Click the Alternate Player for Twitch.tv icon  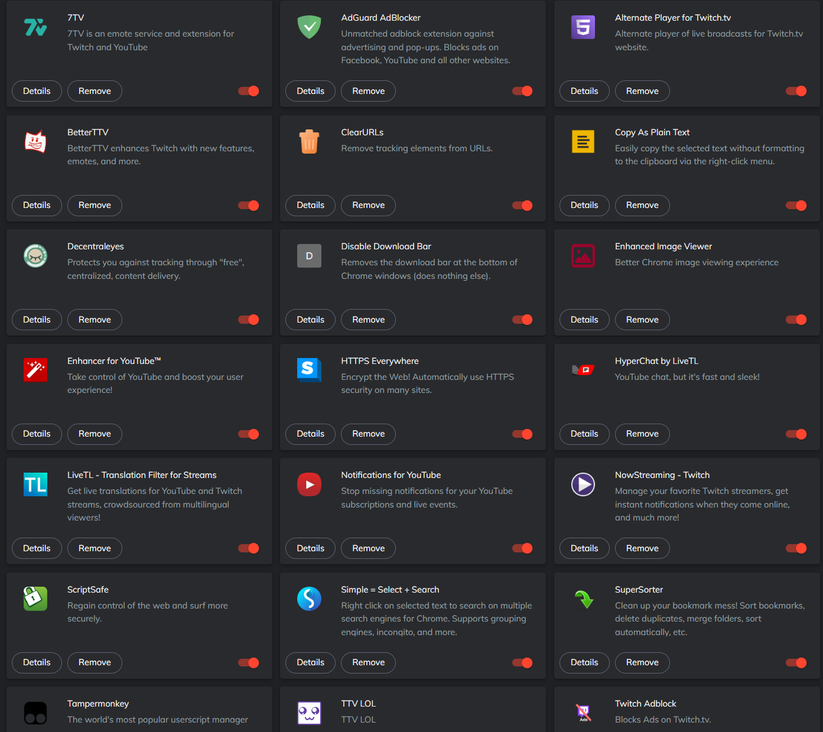[x=583, y=27]
